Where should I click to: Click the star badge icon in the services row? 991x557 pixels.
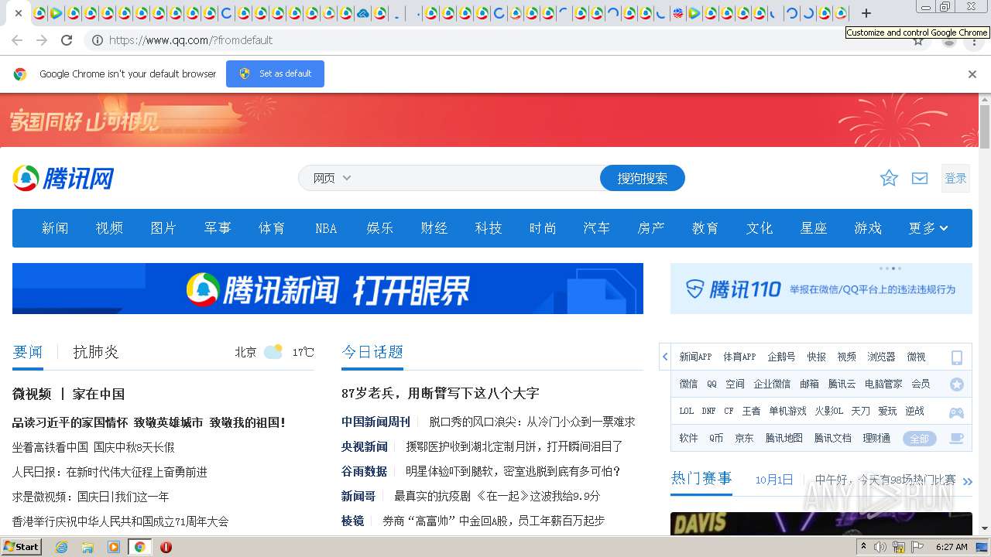click(x=957, y=384)
